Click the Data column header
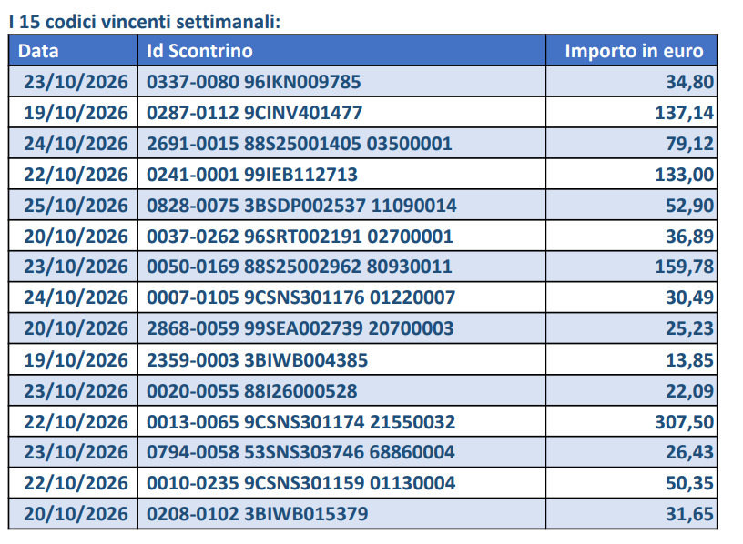This screenshot has height=544, width=743. pos(73,51)
